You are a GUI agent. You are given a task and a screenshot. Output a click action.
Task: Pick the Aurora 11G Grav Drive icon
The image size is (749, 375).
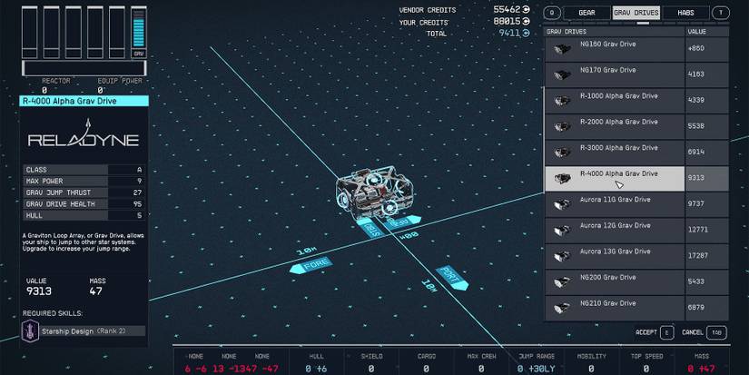pos(562,203)
